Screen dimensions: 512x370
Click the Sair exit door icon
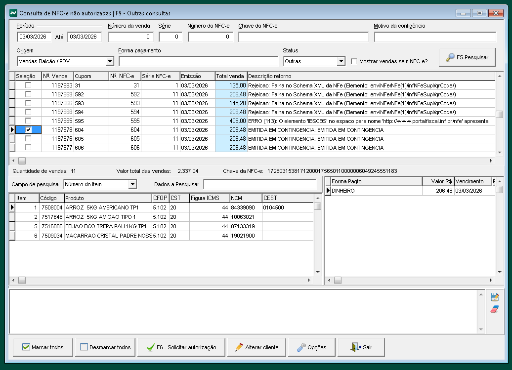pyautogui.click(x=356, y=347)
